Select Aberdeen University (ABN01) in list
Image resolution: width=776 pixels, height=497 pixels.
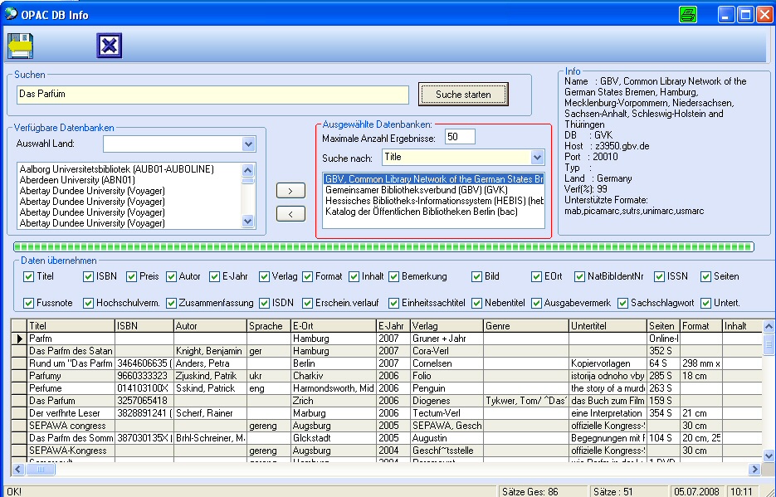point(76,179)
